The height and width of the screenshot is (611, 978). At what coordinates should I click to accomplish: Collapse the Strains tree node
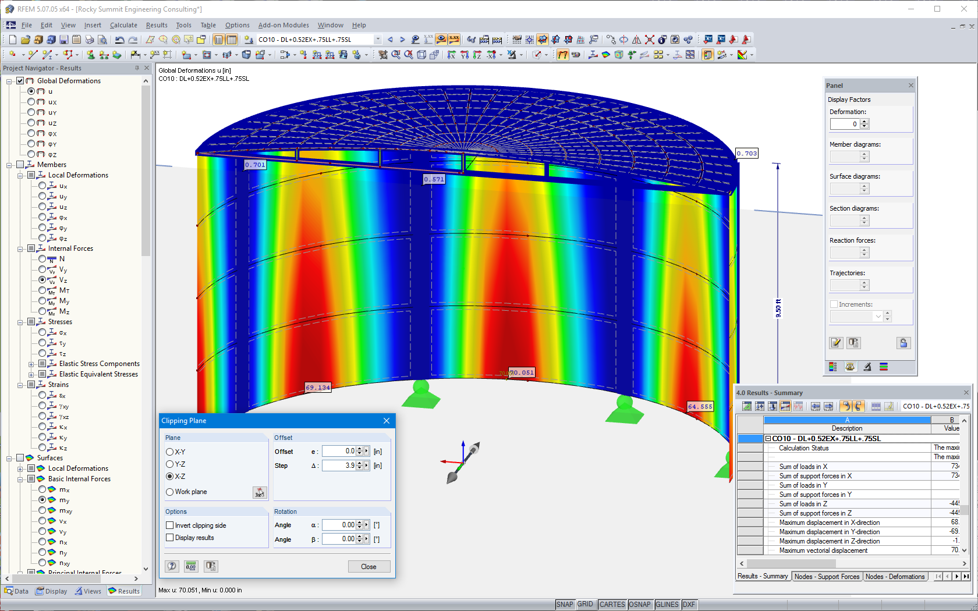(x=20, y=385)
